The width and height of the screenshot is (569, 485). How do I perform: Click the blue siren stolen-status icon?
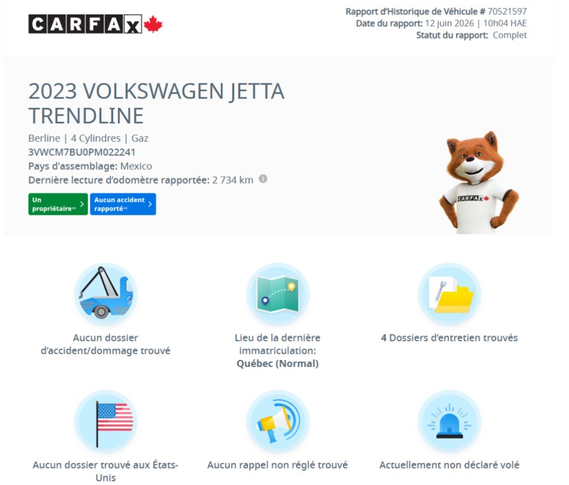[449, 421]
